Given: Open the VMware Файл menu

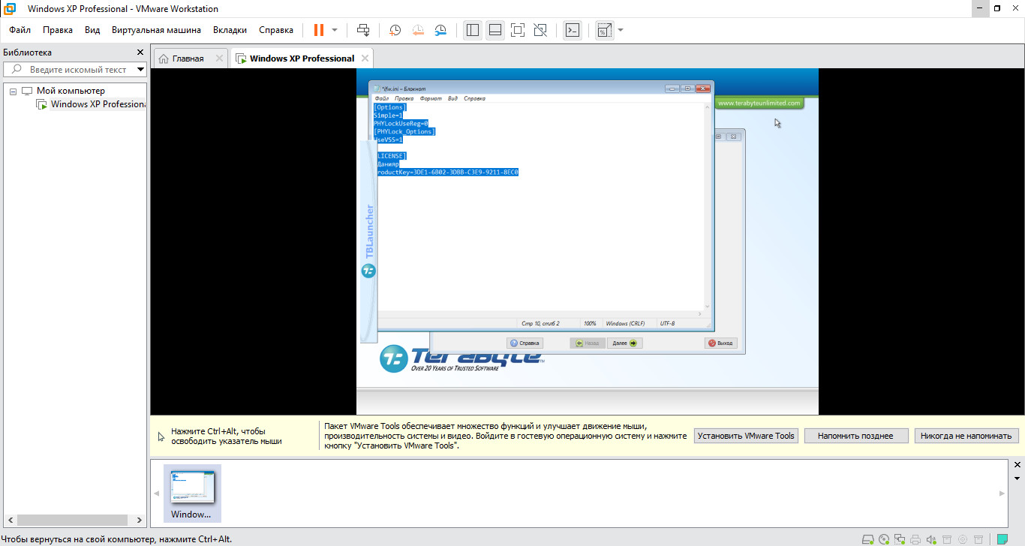Looking at the screenshot, I should pos(20,30).
